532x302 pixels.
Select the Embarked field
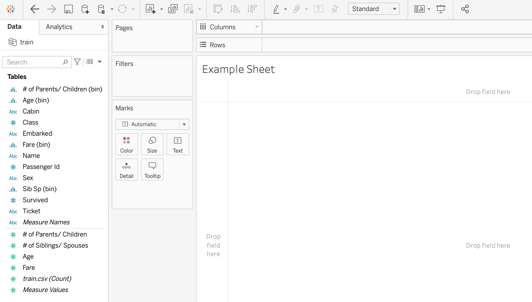[x=37, y=134]
